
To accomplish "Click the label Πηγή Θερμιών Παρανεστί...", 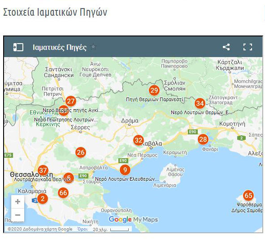I will [x=156, y=99].
